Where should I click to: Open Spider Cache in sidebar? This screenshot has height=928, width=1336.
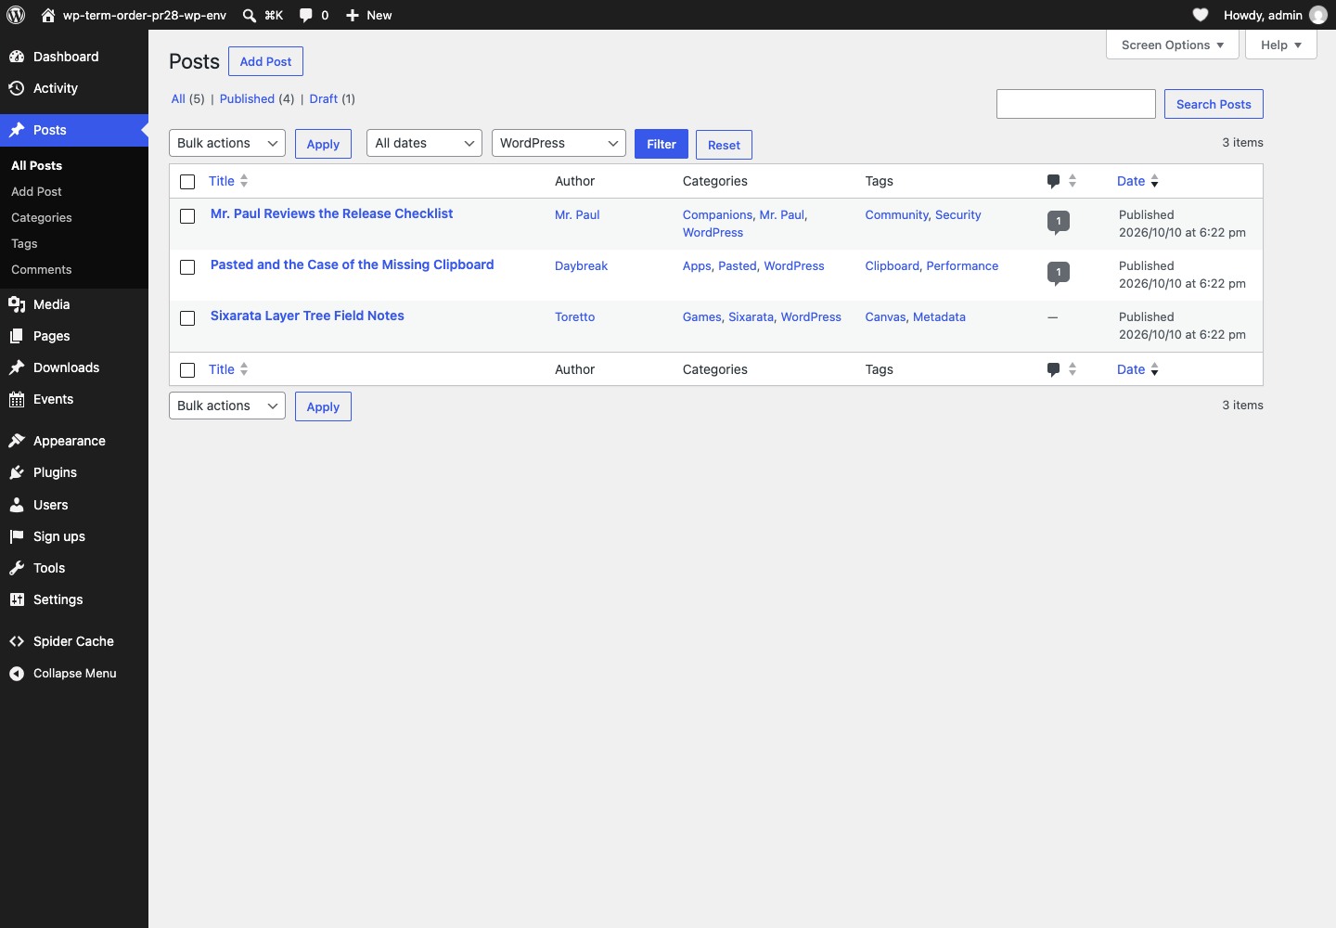(x=74, y=641)
